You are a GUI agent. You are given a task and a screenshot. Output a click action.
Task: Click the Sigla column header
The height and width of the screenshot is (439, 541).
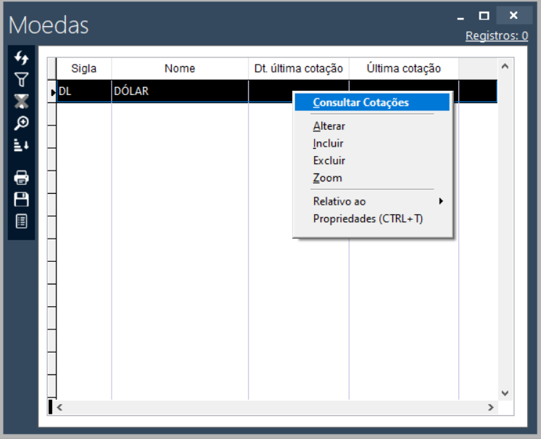coord(83,68)
